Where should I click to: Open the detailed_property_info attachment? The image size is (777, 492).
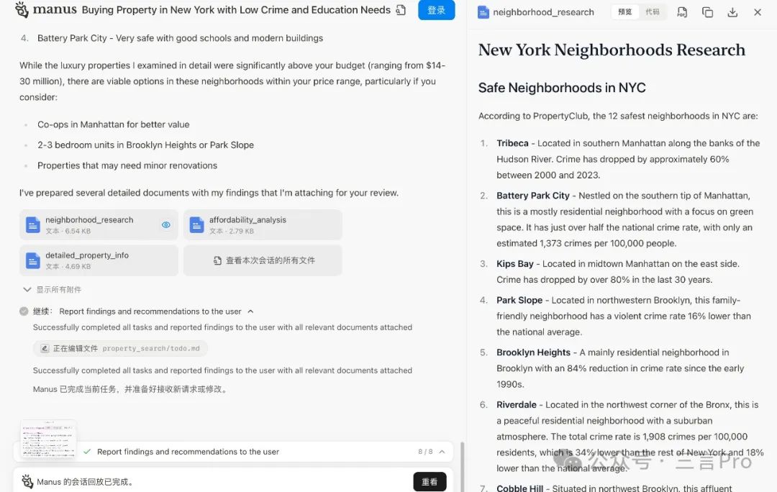pyautogui.click(x=99, y=260)
